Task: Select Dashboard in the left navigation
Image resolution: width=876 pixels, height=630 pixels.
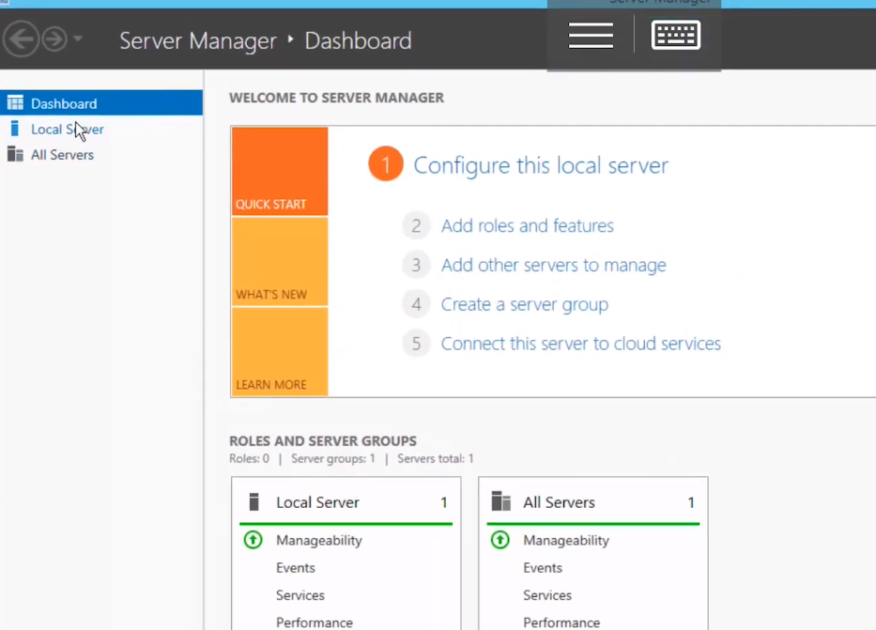Action: click(63, 103)
